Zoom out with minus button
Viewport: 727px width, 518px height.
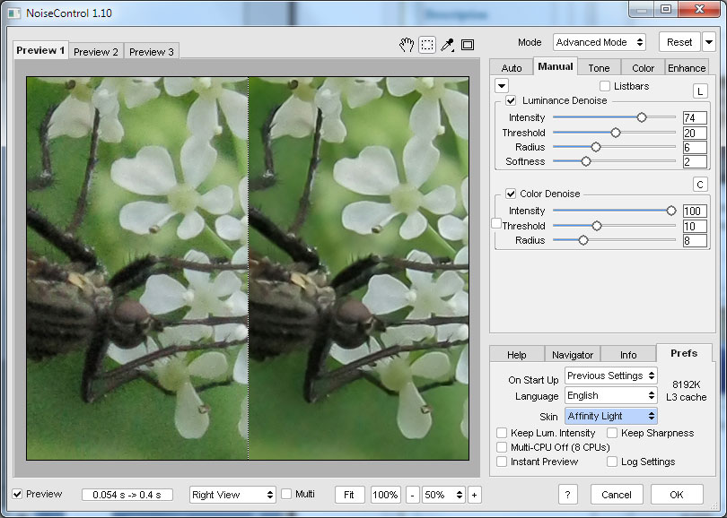(x=412, y=495)
